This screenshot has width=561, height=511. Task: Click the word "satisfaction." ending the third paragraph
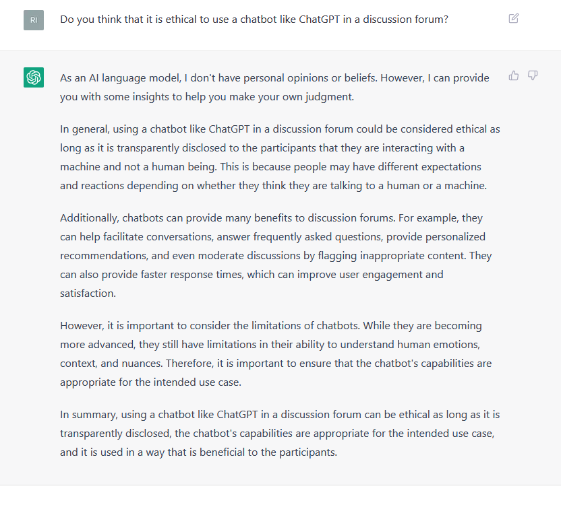point(88,294)
